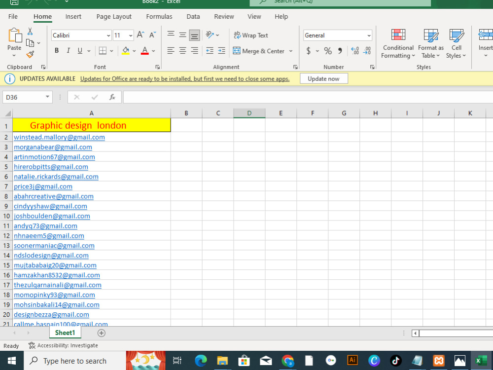Apply the Accounting dollar format

[x=309, y=51]
